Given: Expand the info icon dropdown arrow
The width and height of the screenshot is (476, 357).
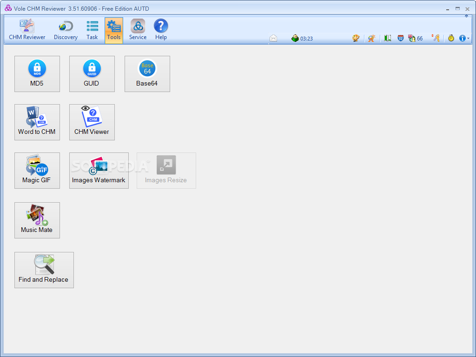Looking at the screenshot, I should click(469, 39).
